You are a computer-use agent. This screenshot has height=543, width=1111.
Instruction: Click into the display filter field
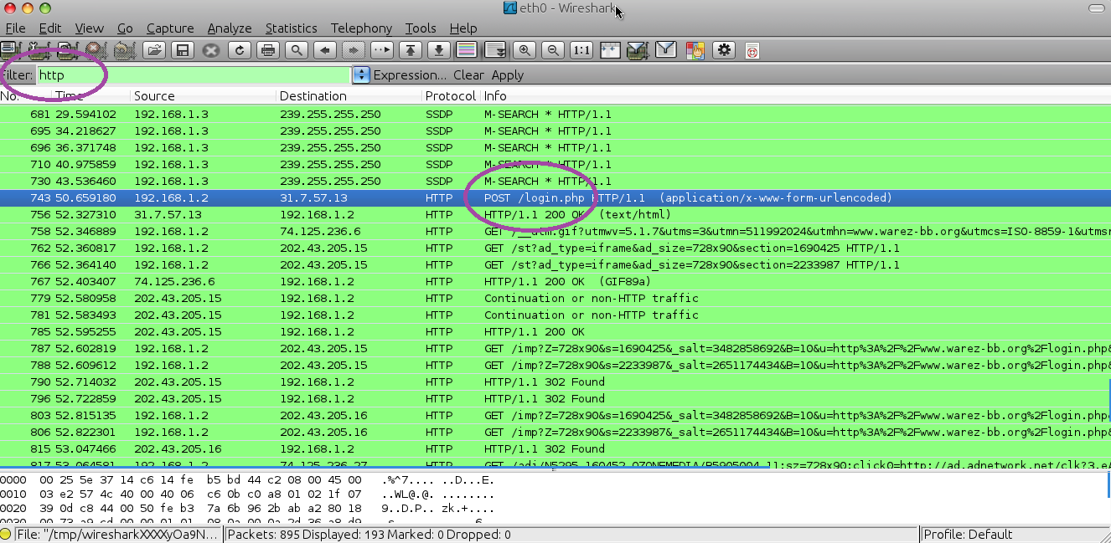[193, 75]
